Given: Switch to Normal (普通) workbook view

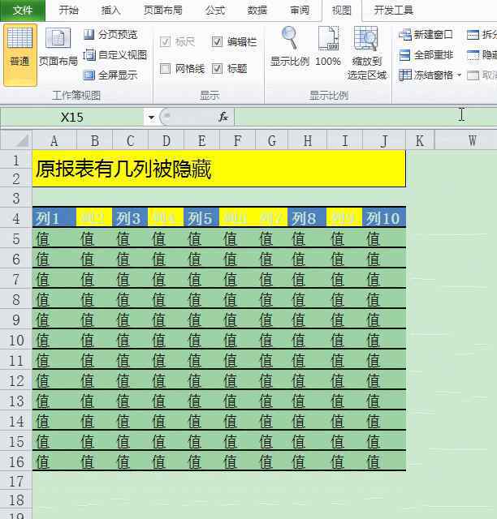Looking at the screenshot, I should pos(19,55).
